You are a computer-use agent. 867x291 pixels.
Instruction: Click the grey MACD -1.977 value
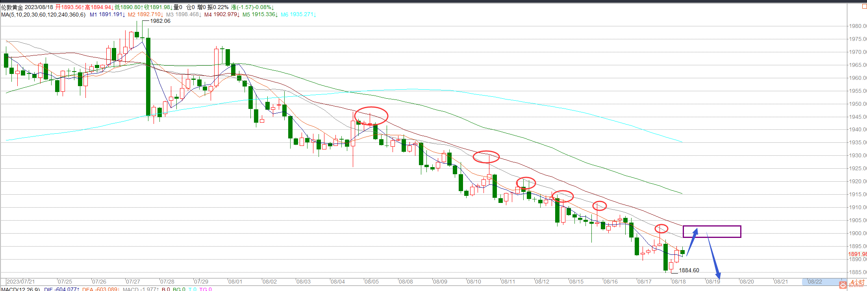click(141, 289)
